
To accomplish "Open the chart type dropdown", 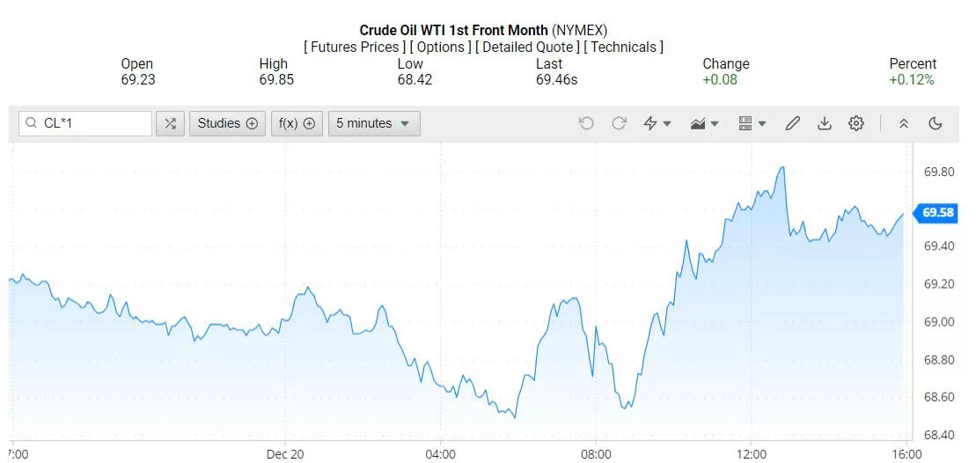I will click(705, 123).
